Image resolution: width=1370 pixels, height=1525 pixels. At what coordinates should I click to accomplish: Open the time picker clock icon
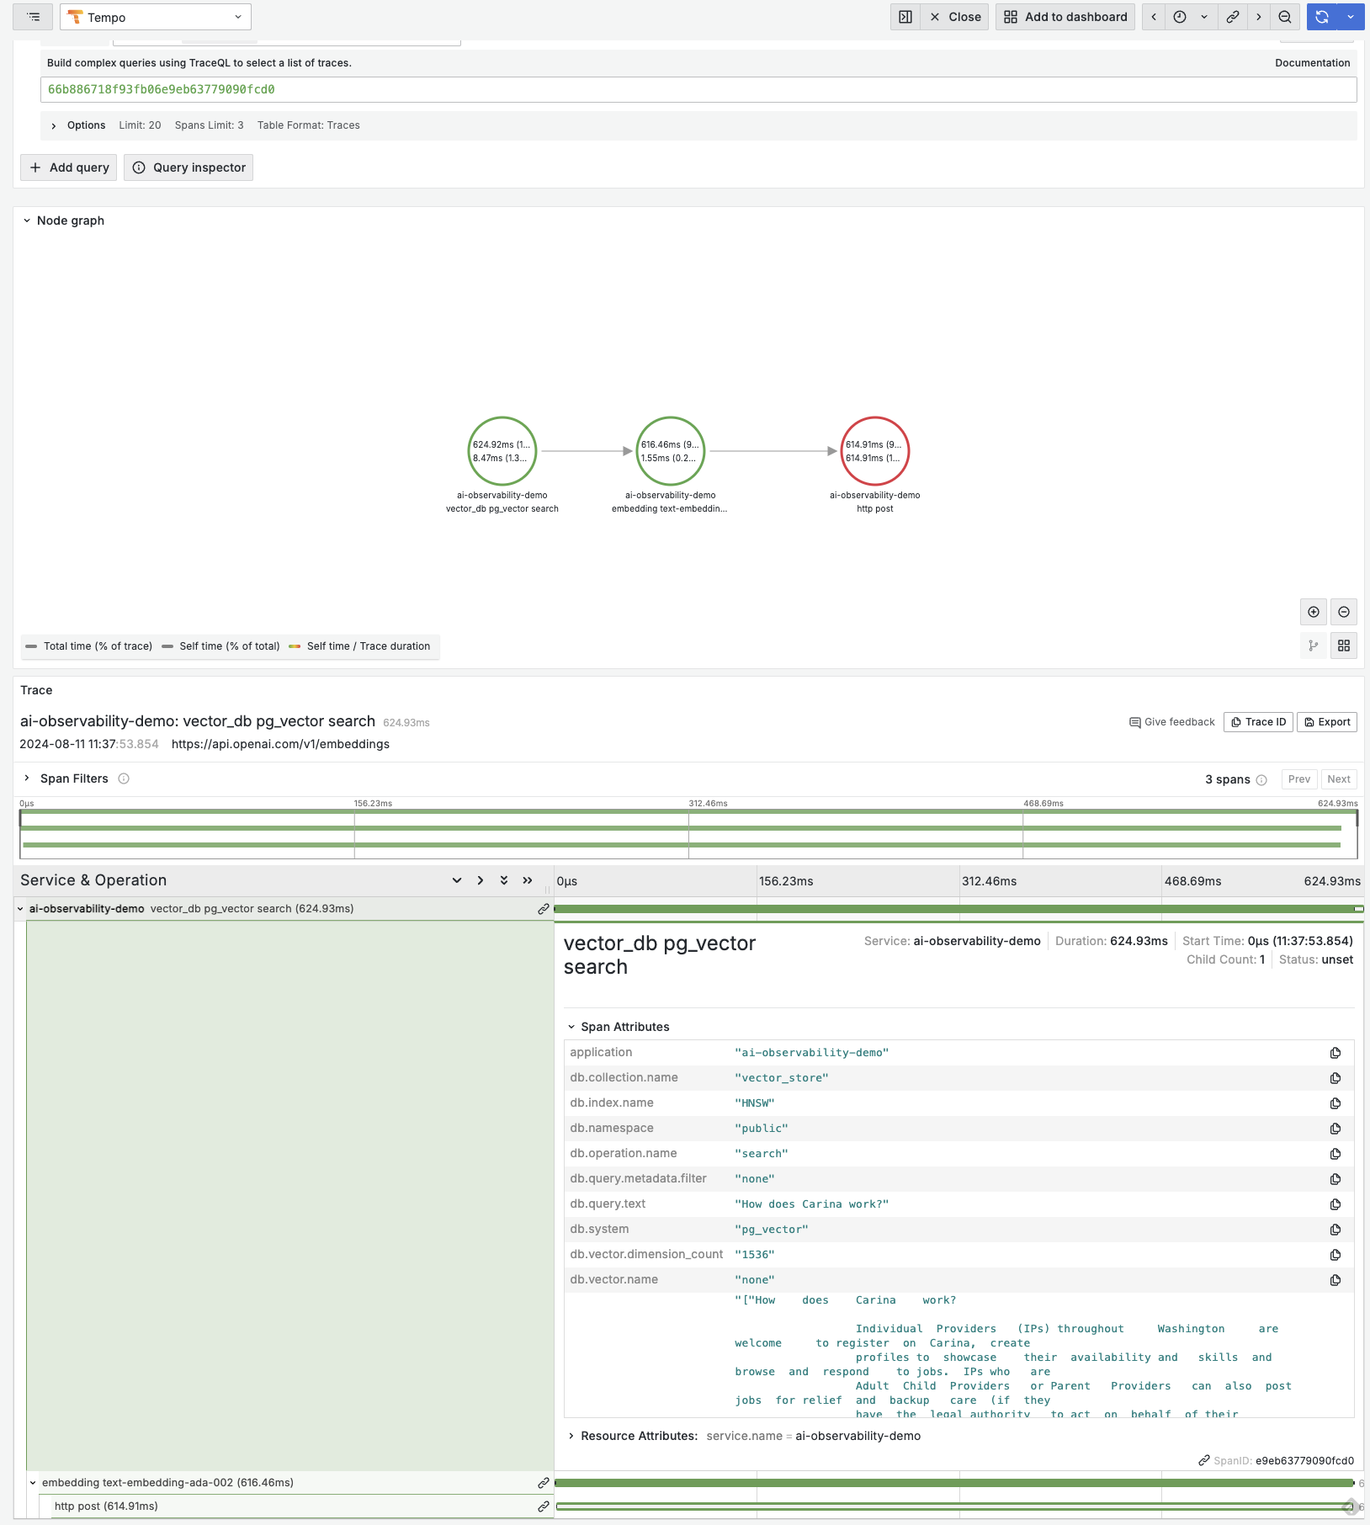click(1180, 17)
